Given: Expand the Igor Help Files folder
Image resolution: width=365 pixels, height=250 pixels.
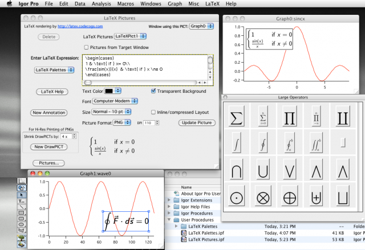Looking at the screenshot, I should click(169, 207).
